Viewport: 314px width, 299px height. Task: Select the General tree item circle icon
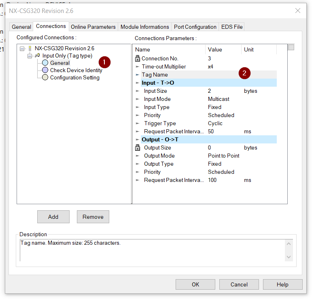coord(45,63)
